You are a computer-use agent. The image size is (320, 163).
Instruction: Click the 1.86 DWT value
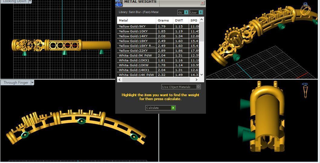point(179,51)
